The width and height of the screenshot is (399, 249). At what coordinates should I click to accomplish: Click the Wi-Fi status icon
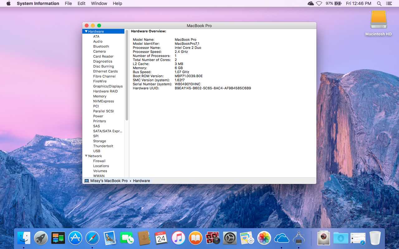pyautogui.click(x=319, y=3)
